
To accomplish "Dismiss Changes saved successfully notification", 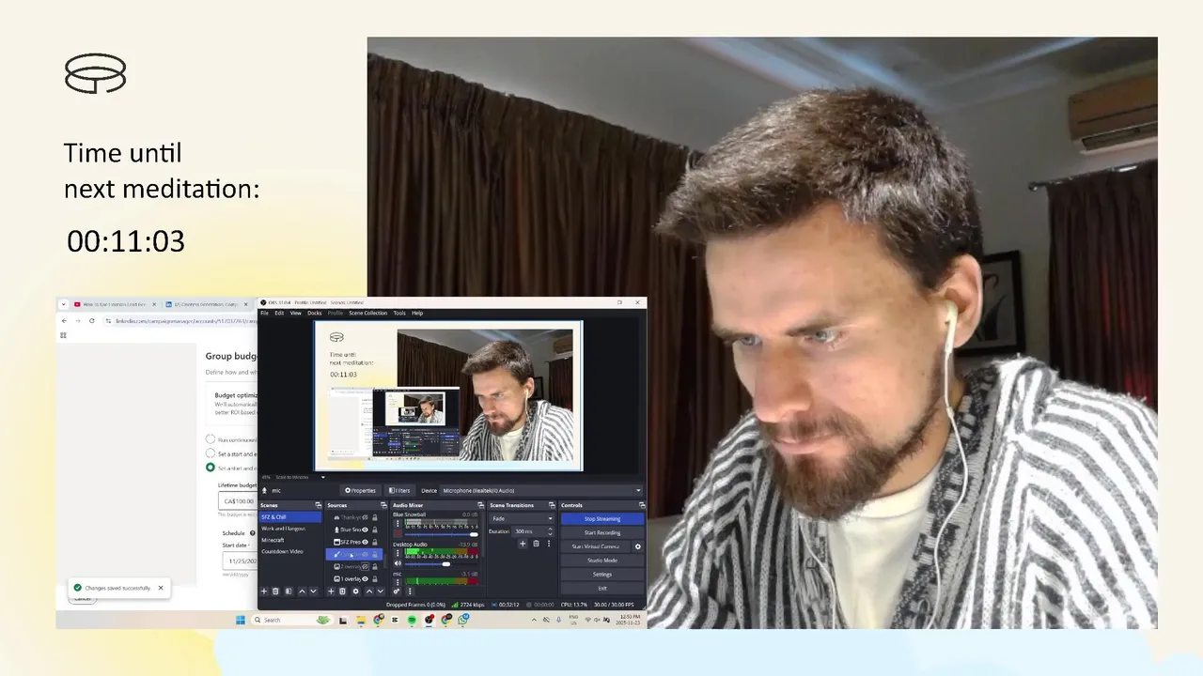I will click(161, 588).
